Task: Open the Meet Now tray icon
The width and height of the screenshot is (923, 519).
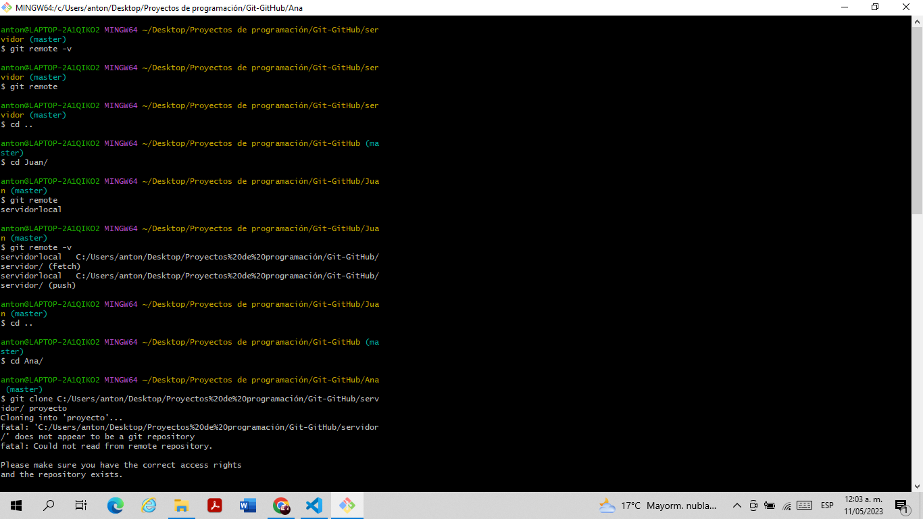Action: tap(753, 505)
